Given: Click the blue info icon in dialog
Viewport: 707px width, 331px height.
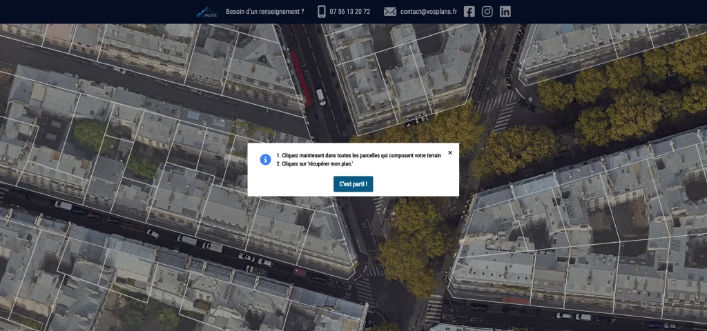Looking at the screenshot, I should [265, 160].
